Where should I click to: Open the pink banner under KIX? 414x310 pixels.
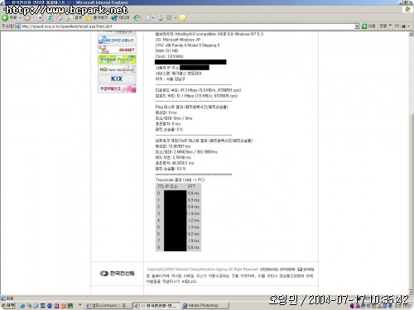click(117, 88)
